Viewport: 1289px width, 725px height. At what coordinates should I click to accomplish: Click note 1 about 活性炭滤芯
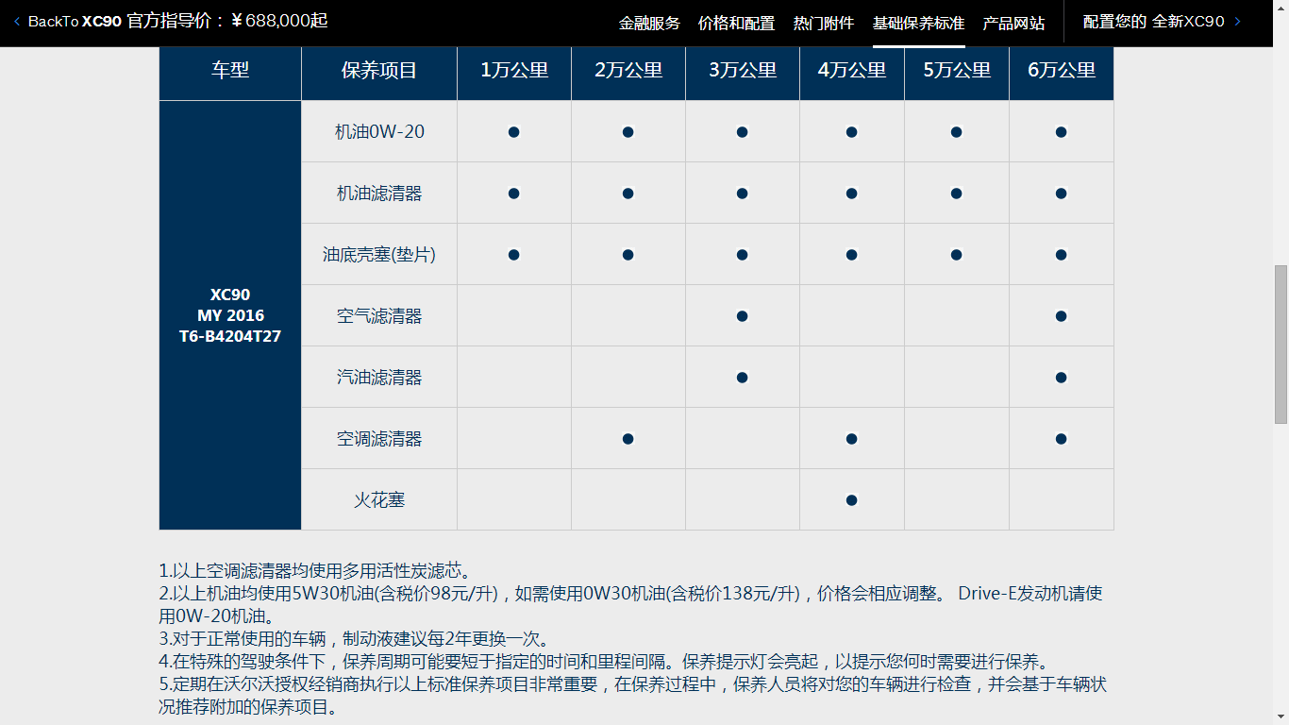coord(315,571)
